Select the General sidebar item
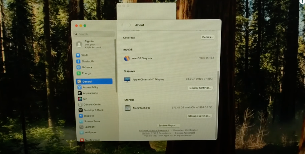The image size is (305, 154). (x=94, y=81)
